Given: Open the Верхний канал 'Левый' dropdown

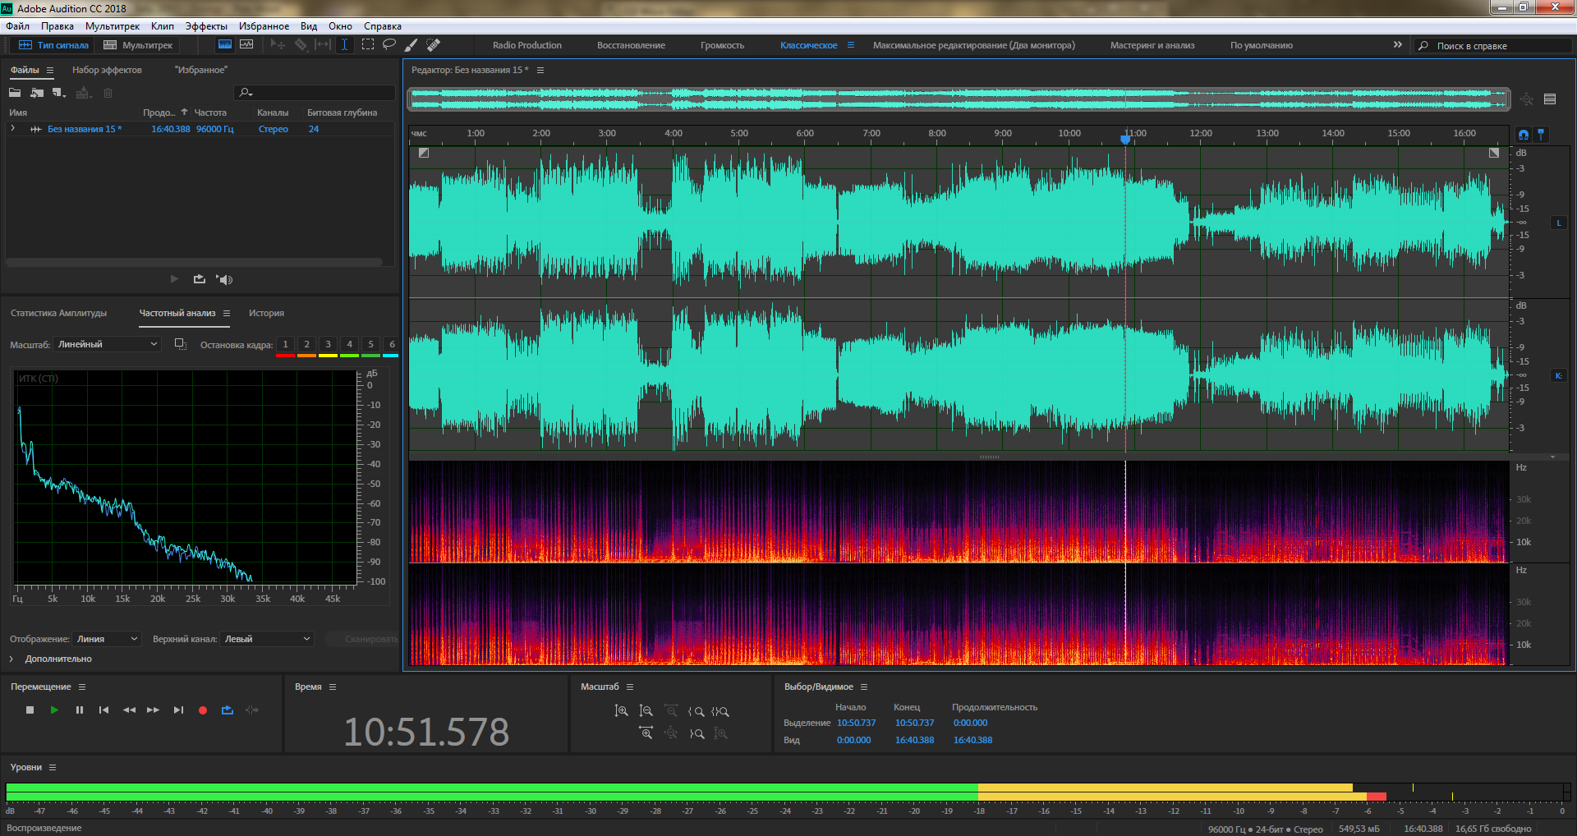Looking at the screenshot, I should click(267, 639).
